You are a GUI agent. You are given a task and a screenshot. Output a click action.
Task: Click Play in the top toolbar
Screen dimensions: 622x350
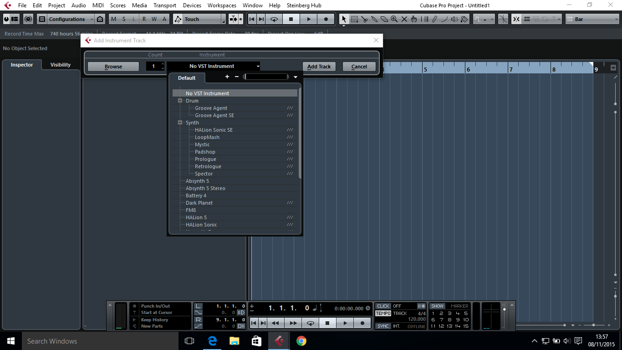308,19
